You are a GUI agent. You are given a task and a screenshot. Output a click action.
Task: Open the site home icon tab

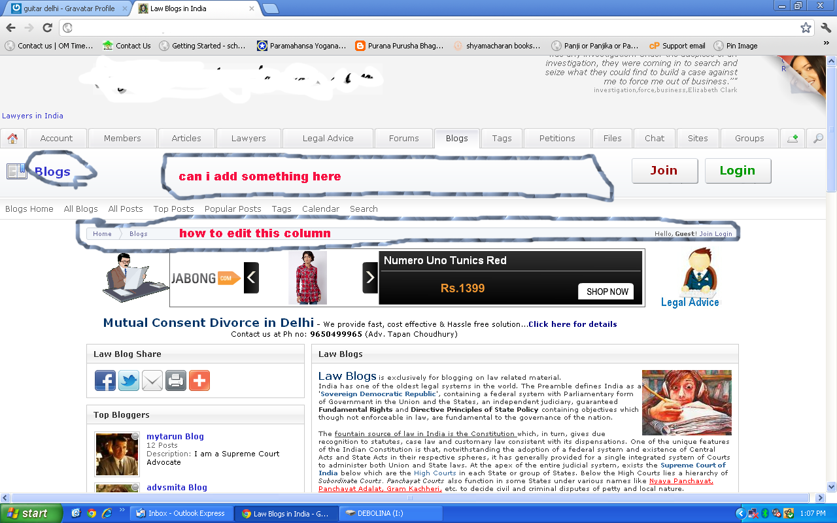[12, 138]
